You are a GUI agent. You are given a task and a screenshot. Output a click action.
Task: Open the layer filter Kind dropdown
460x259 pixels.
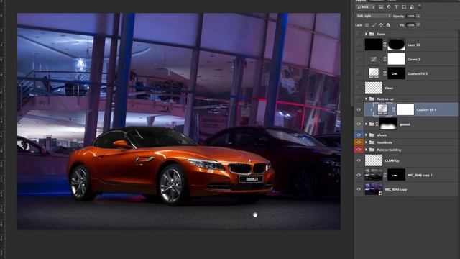click(366, 6)
